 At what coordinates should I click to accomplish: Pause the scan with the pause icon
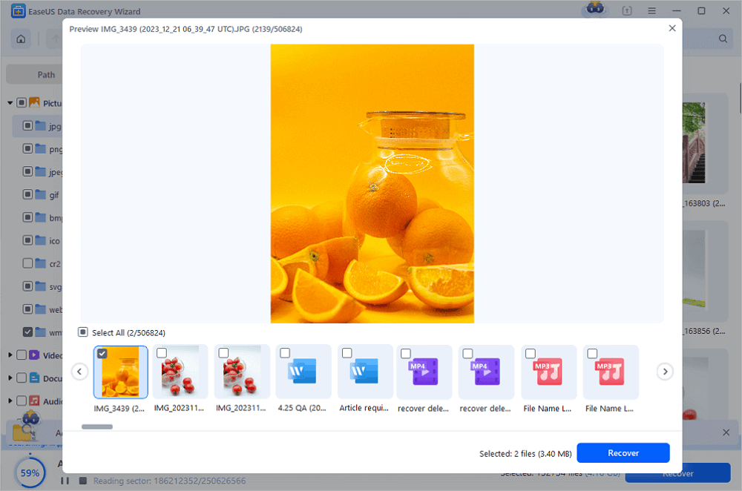(x=65, y=481)
